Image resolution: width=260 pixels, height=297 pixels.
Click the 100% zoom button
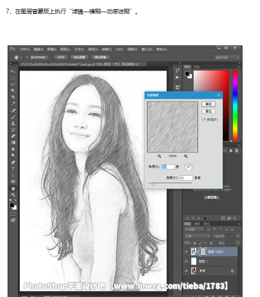61,57
